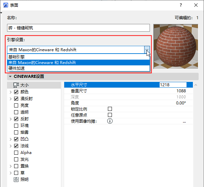Uncheck the 法线 channel checkbox
This screenshot has height=187, width=204.
16,146
